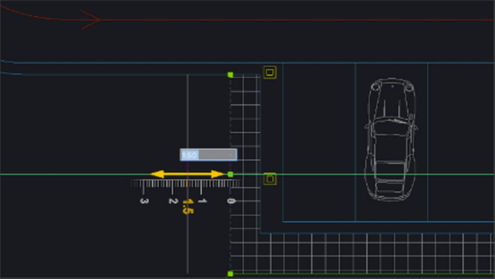Click the bottom green grip handle
Viewport: 495px width, 279px height.
pyautogui.click(x=230, y=274)
